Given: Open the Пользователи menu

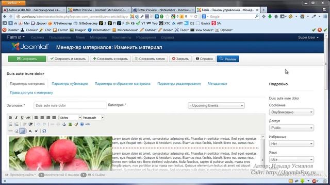Looking at the screenshot, I should 60,38.
